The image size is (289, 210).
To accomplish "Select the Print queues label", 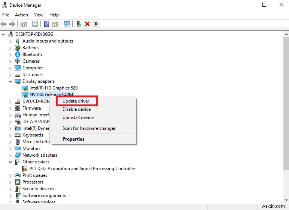I will [35, 175].
